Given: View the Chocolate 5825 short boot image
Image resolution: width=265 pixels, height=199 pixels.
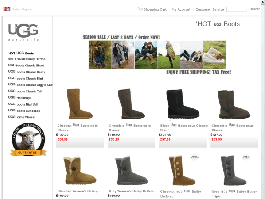Looking at the screenshot, I should [x=234, y=104].
